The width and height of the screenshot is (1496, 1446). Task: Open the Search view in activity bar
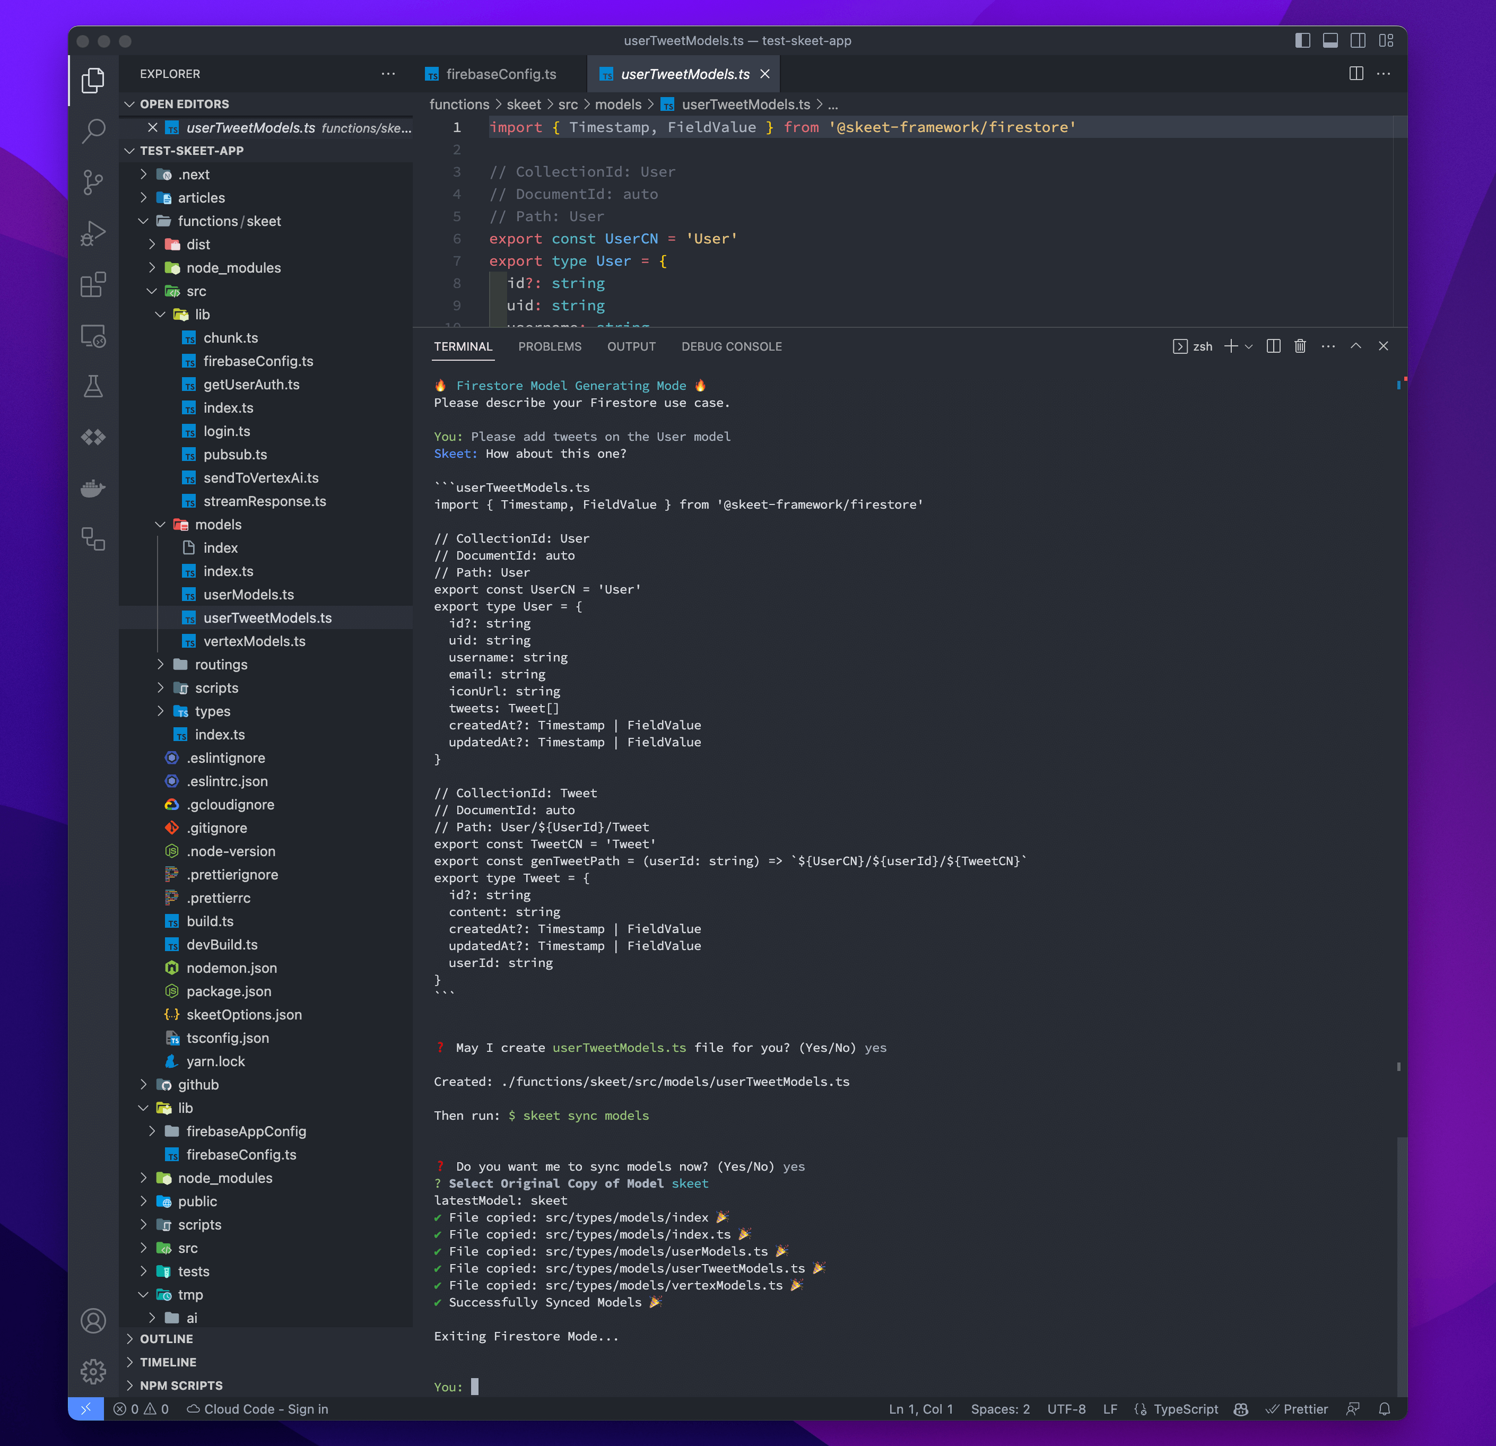(93, 131)
